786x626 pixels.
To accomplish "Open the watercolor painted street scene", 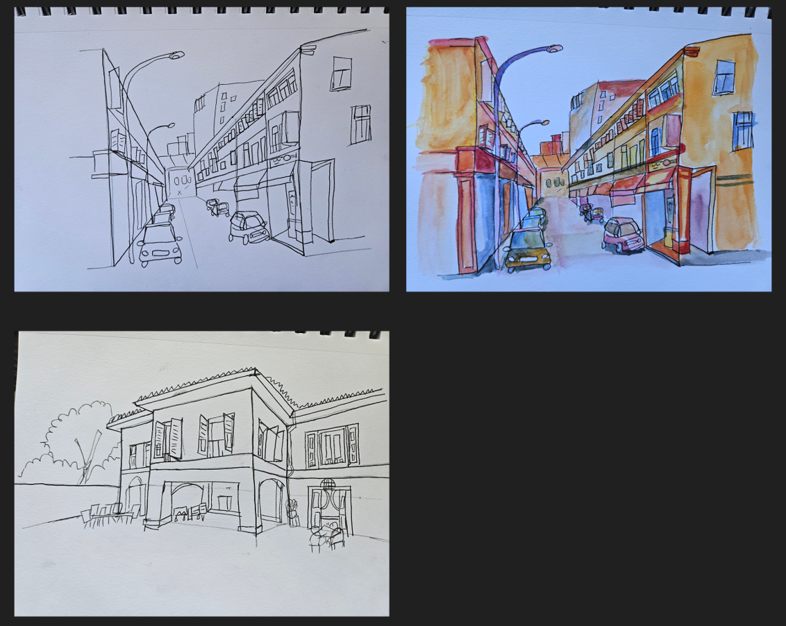I will (x=589, y=149).
